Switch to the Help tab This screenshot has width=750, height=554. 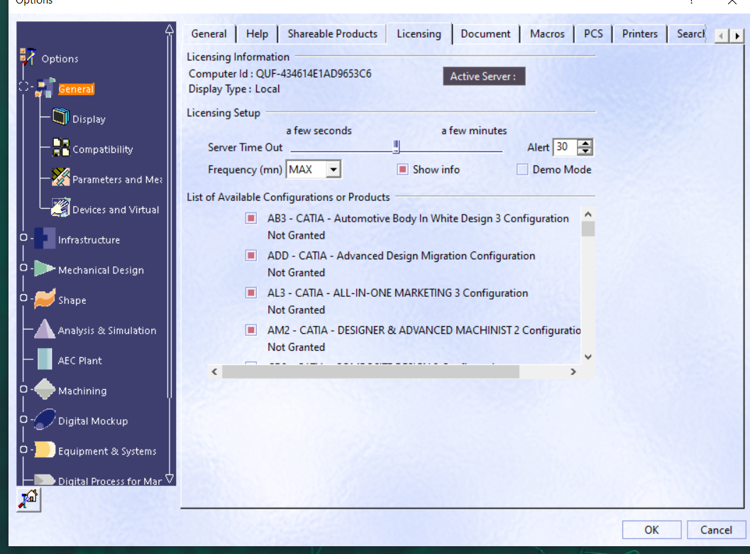pyautogui.click(x=258, y=34)
